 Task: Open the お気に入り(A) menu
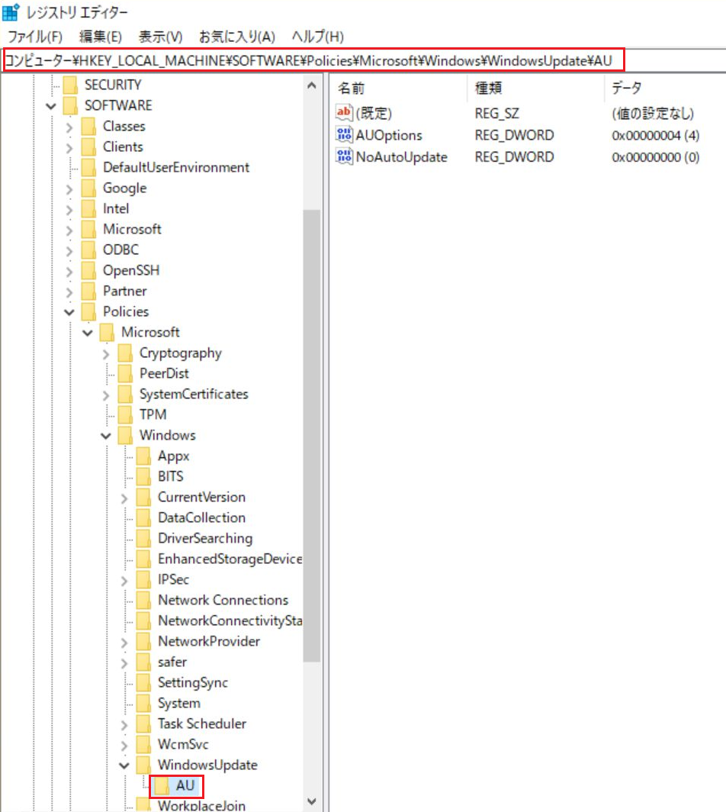237,37
